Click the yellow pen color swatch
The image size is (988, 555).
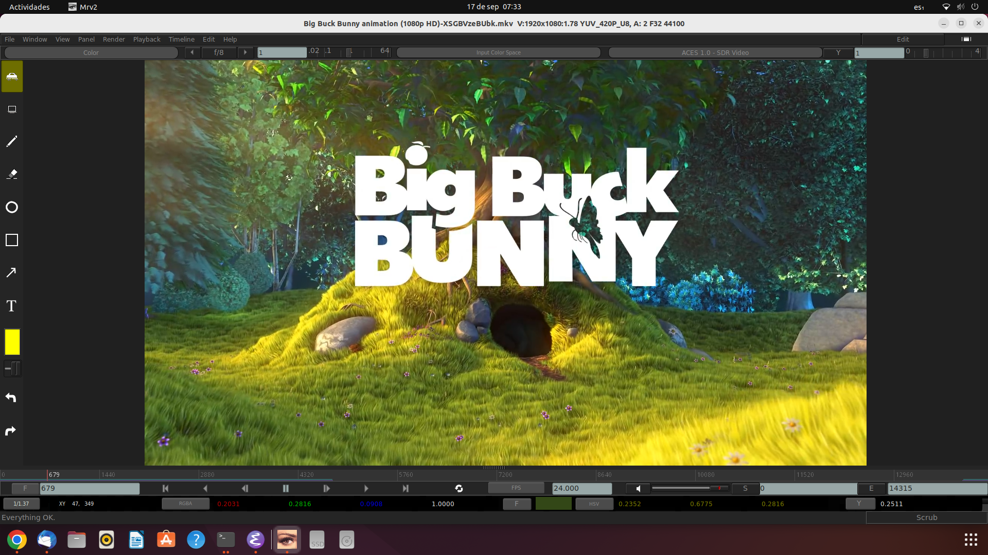coord(11,342)
